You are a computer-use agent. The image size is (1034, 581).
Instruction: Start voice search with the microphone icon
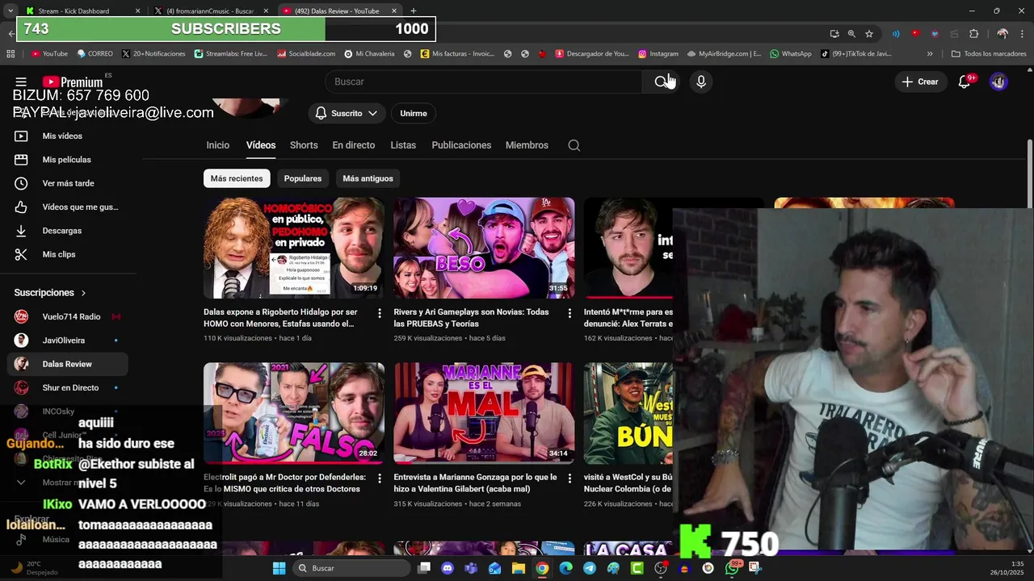click(x=701, y=82)
